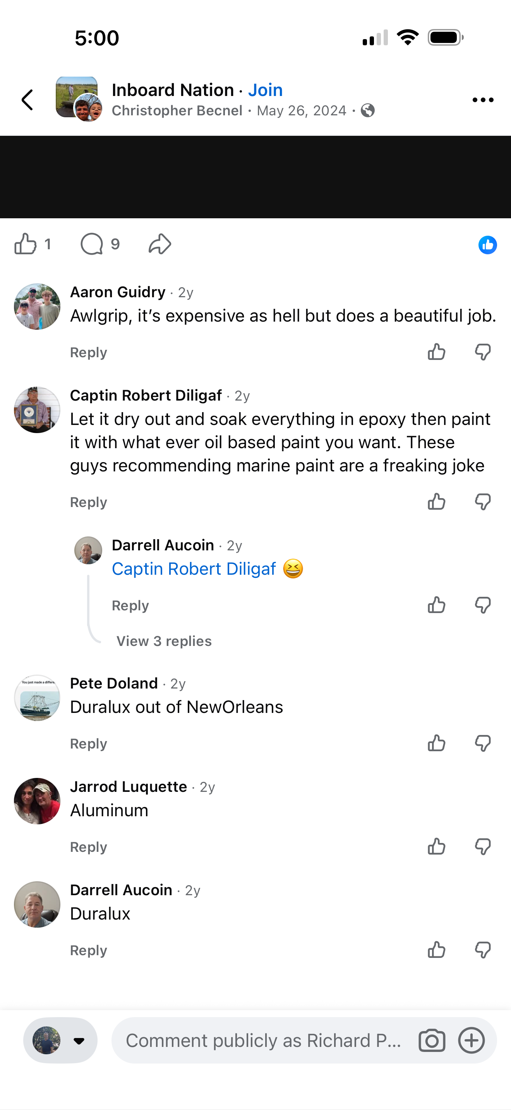Image resolution: width=511 pixels, height=1110 pixels.
Task: Open comments via speech bubble icon
Action: pos(92,244)
